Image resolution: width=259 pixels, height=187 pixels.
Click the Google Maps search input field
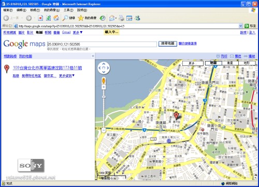click(x=102, y=44)
